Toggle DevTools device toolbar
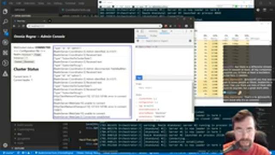The image size is (275, 155). pos(142,31)
